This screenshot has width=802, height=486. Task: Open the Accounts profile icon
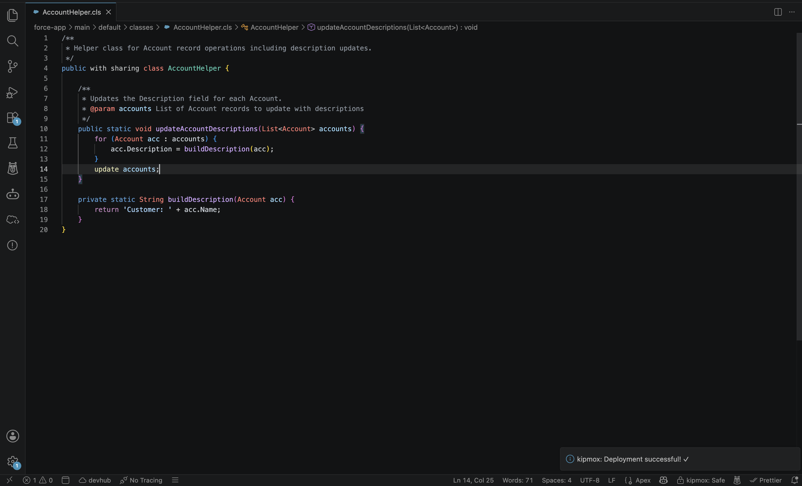[12, 436]
